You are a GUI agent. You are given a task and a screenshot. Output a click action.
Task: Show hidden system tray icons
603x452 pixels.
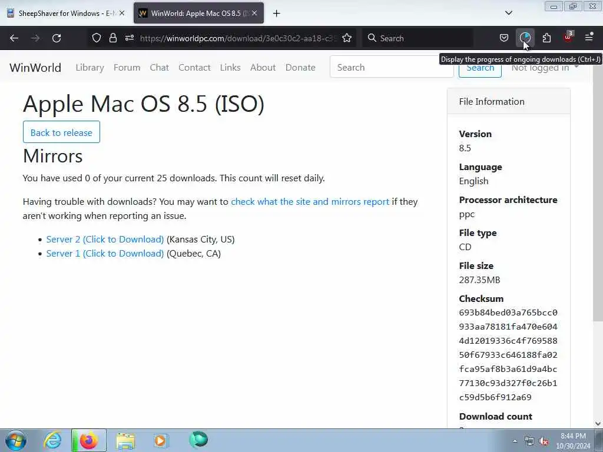pyautogui.click(x=515, y=441)
